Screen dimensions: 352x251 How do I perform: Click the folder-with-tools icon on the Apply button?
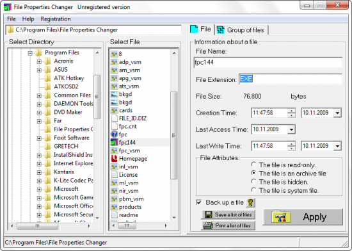click(281, 217)
